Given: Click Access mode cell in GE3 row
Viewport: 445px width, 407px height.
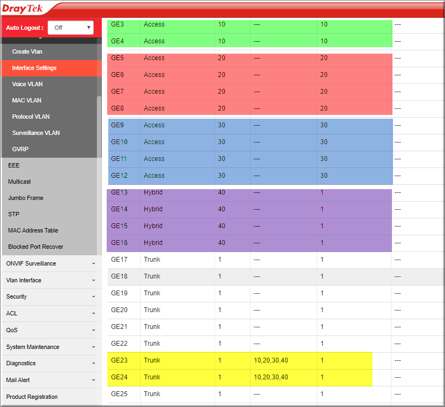Looking at the screenshot, I should (x=178, y=24).
